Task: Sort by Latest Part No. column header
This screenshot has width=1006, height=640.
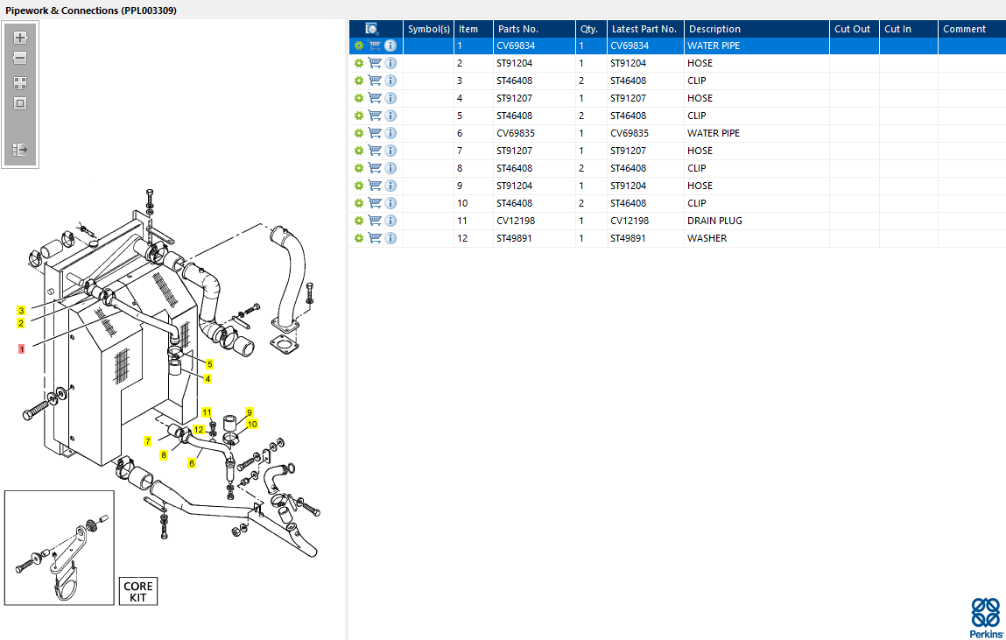Action: 644,29
